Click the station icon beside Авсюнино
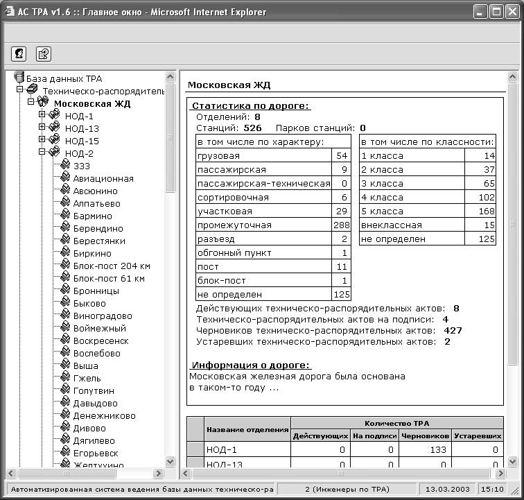The height and width of the screenshot is (500, 524). coord(65,189)
